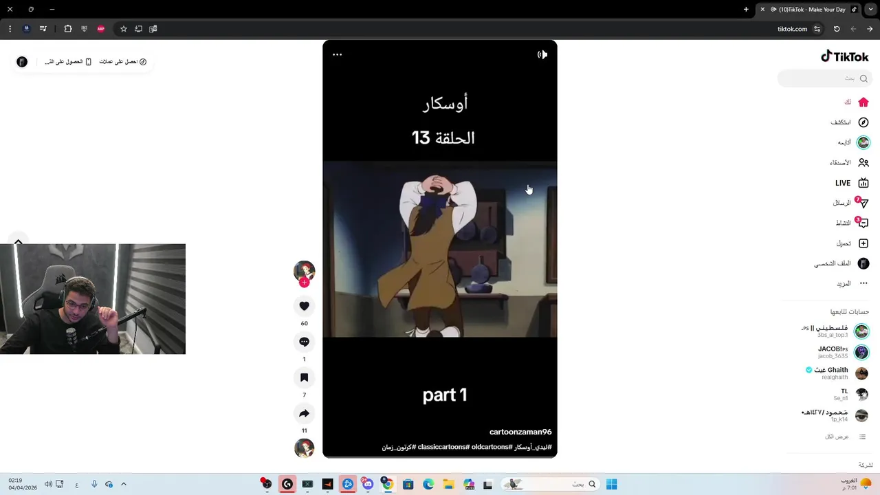Image resolution: width=880 pixels, height=495 pixels.
Task: Open the profile avatar at page top
Action: (x=22, y=62)
